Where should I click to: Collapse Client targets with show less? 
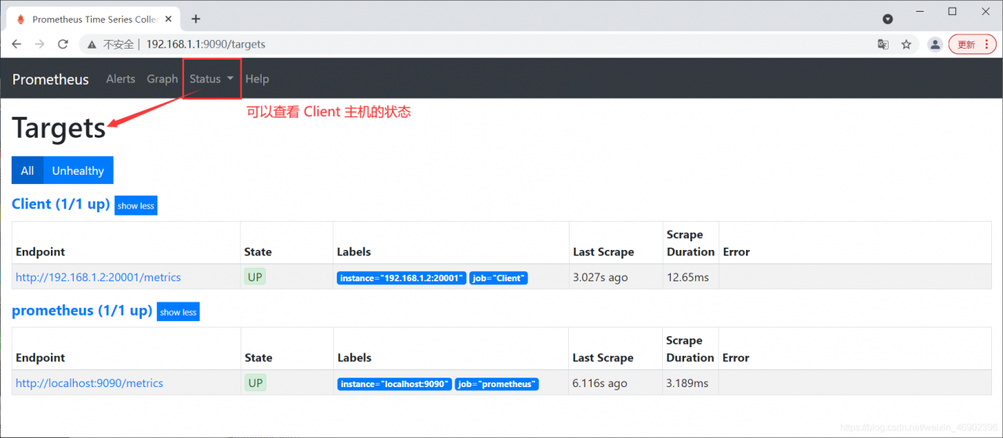coord(136,205)
